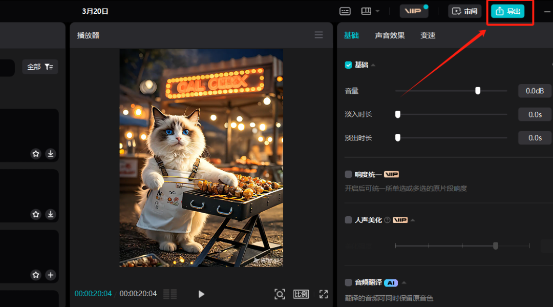553x307 pixels.
Task: Enable the 音频翻译 checkbox
Action: pos(348,282)
